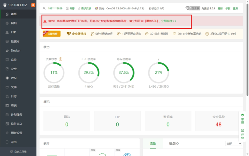Image resolution: width=249 pixels, height=156 pixels.
Task: Click the server logo beside 192.168.1.102
Action: point(5,5)
